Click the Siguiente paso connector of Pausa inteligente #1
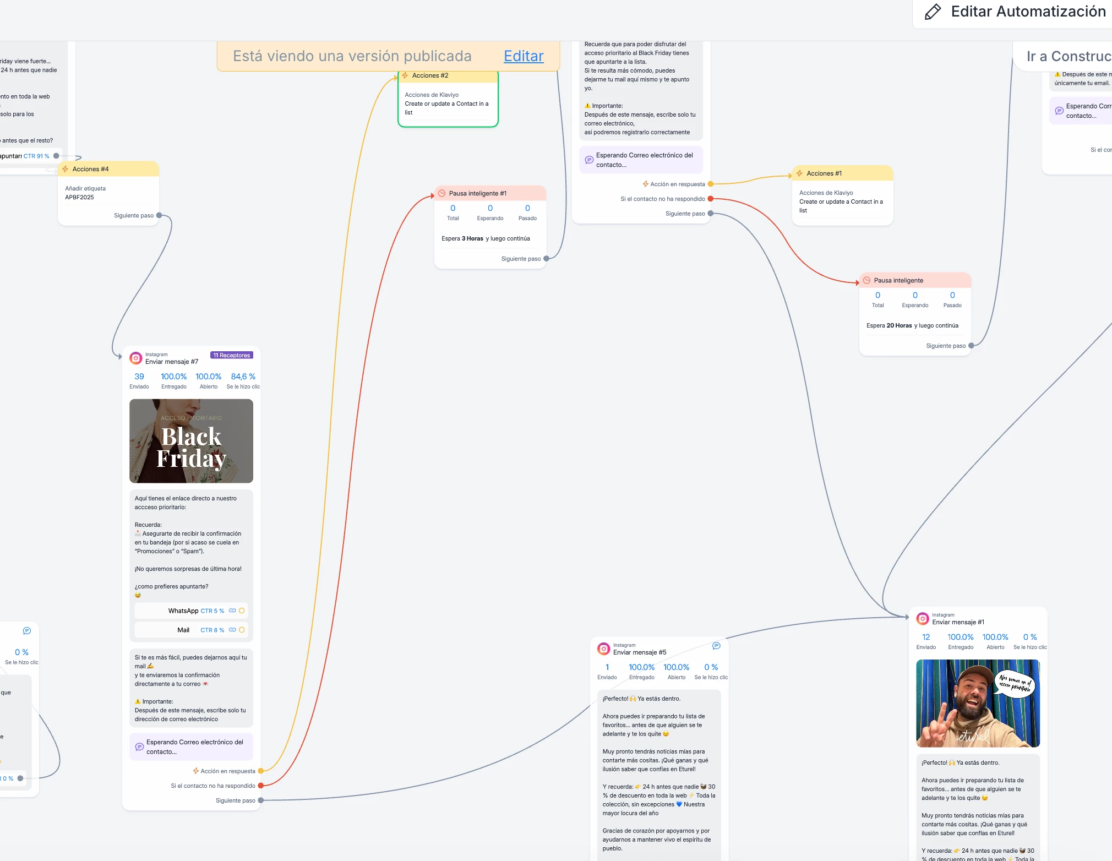 pyautogui.click(x=546, y=259)
